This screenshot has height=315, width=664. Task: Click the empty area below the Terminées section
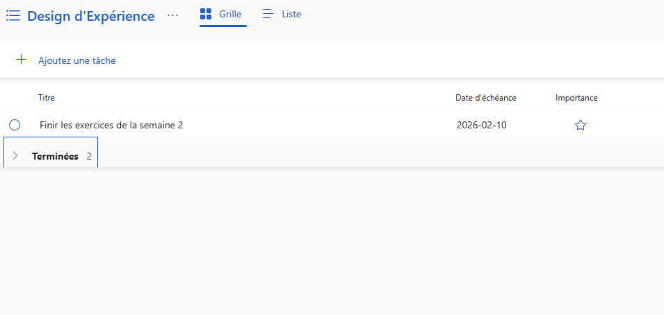pos(332,243)
